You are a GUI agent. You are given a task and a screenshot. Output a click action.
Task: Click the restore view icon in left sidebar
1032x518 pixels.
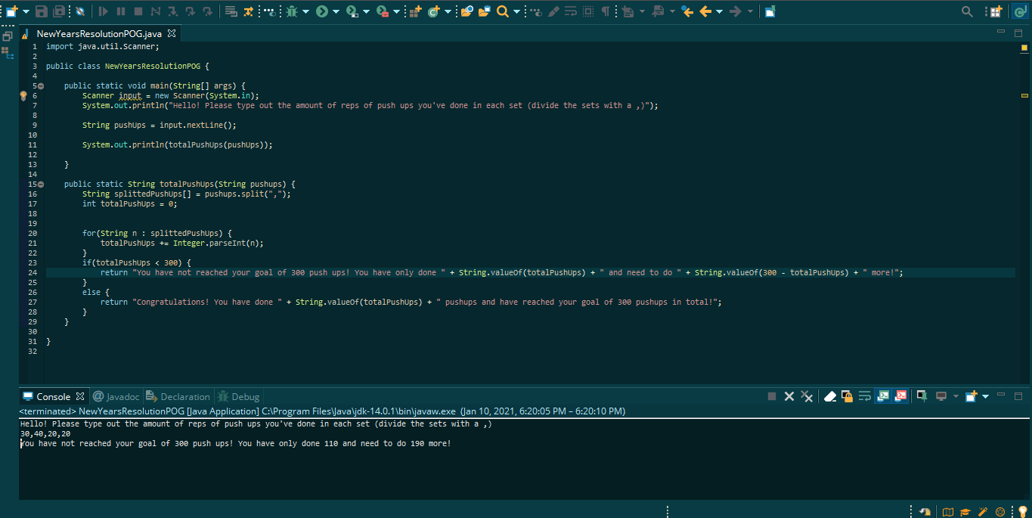click(7, 36)
